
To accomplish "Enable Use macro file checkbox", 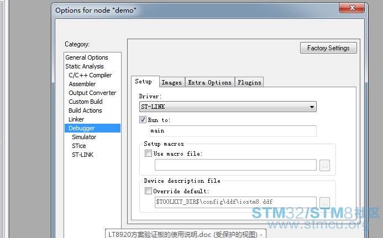I will point(148,154).
